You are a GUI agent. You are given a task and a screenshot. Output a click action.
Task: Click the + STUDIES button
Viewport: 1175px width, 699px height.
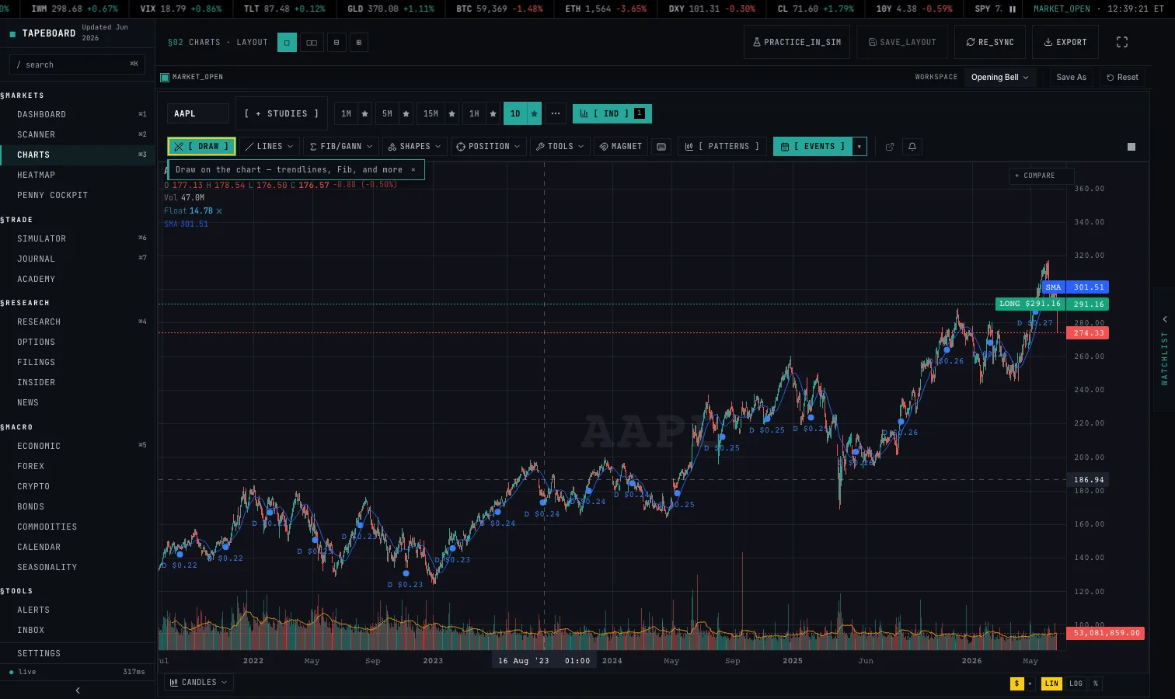point(281,113)
